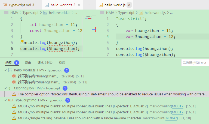Select the hello-world.ts problems file row

tap(104, 70)
